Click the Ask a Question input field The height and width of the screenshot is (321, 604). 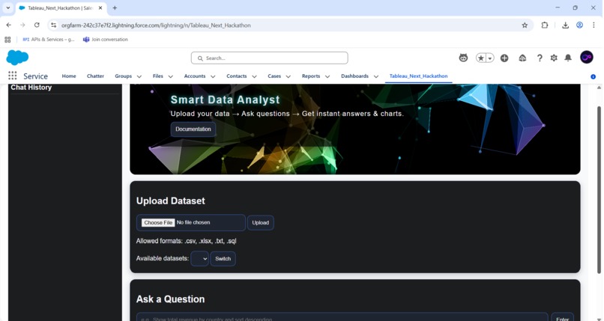tap(342, 317)
